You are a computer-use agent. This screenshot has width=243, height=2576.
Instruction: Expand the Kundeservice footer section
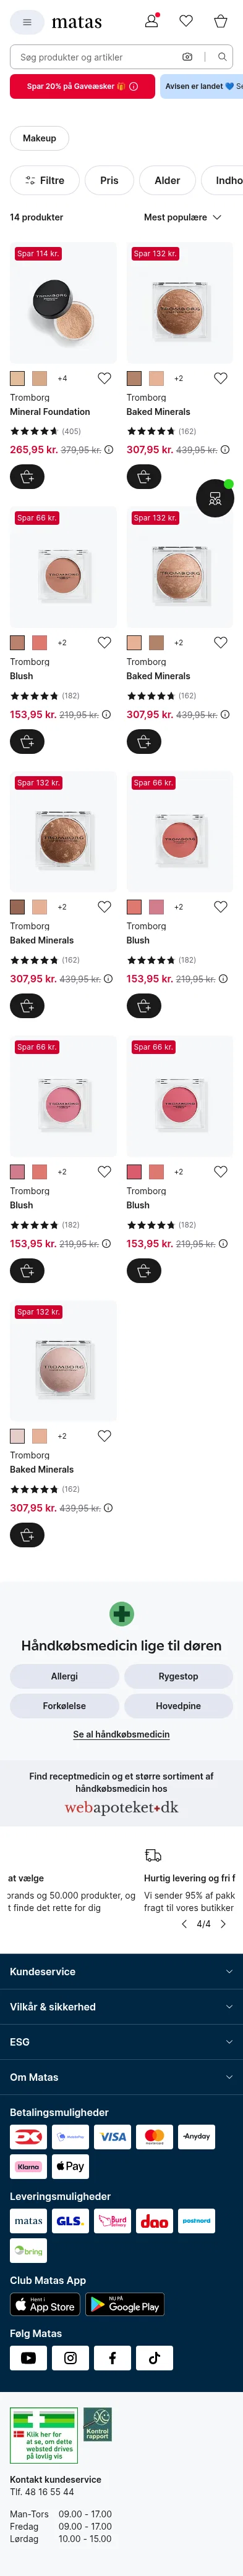(121, 1972)
